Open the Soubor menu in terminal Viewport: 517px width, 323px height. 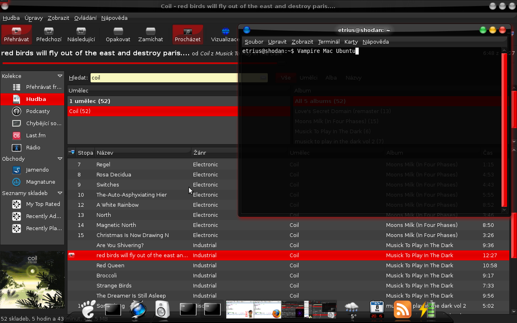click(x=254, y=42)
